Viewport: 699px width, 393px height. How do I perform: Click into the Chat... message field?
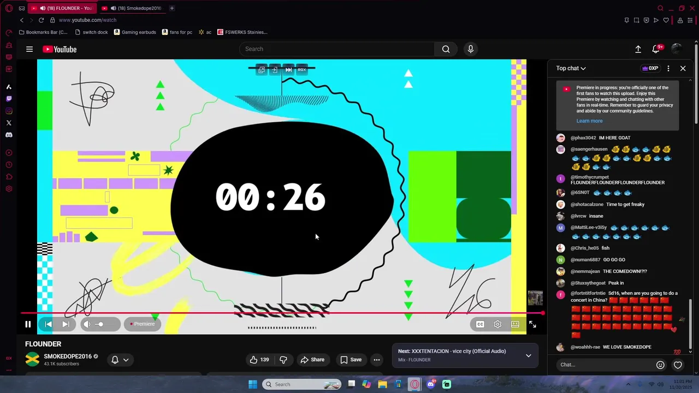[x=605, y=365]
